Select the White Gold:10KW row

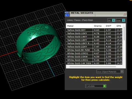[x=94, y=57]
